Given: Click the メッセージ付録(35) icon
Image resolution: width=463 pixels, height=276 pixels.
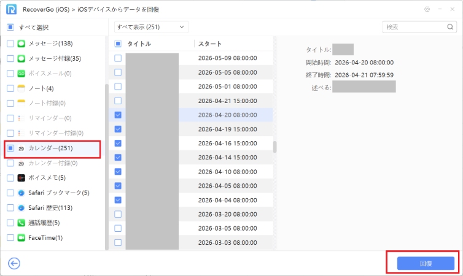Looking at the screenshot, I should 21,58.
